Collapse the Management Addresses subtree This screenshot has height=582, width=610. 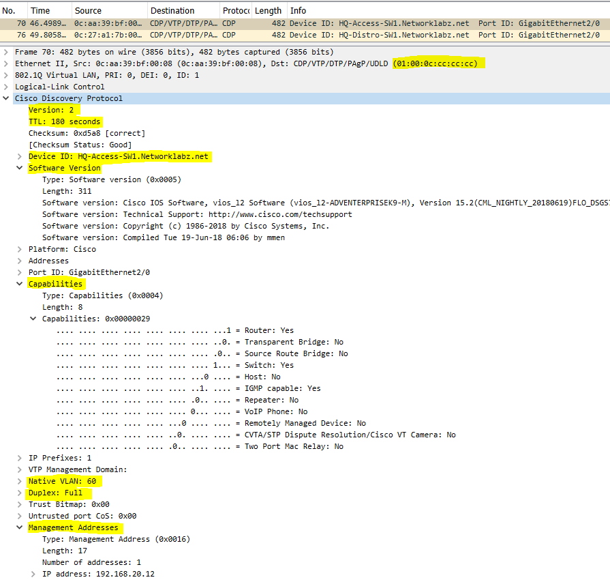pyautogui.click(x=20, y=527)
